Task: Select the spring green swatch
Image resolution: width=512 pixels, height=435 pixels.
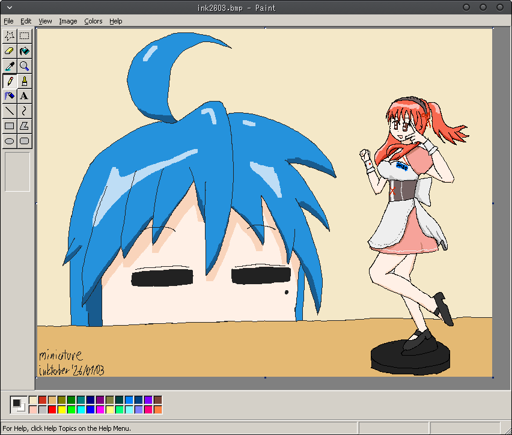Action: (x=120, y=410)
